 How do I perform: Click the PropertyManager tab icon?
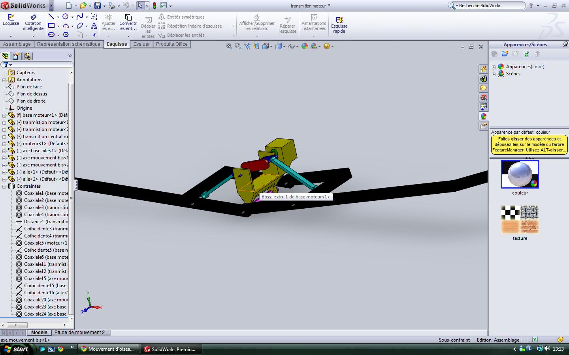point(16,56)
